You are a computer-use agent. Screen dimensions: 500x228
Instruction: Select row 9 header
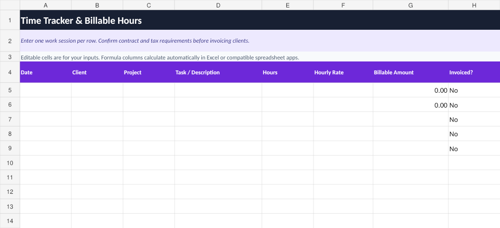(x=10, y=148)
